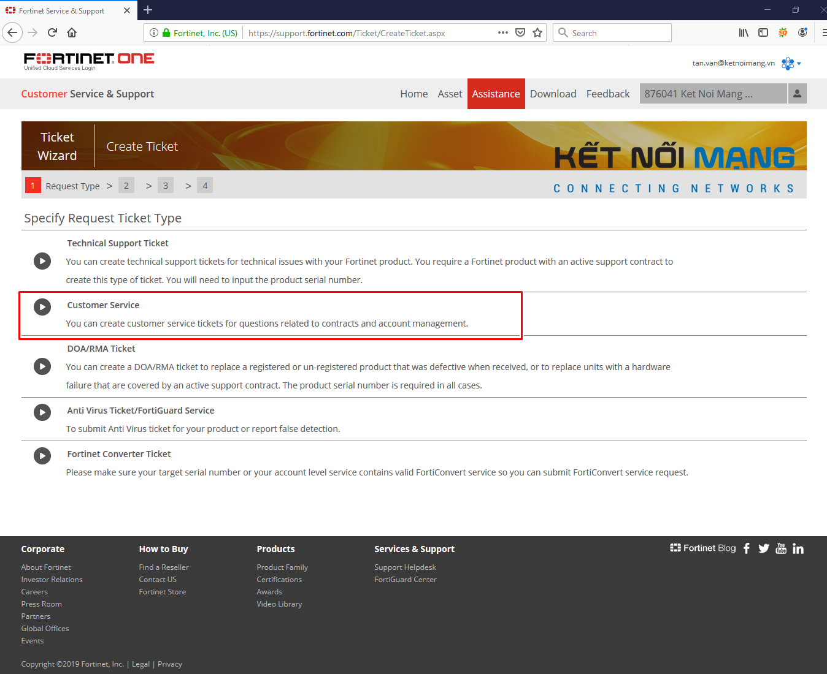Close the Fortinet Service & Support tab
Image resolution: width=827 pixels, height=674 pixels.
pos(127,10)
